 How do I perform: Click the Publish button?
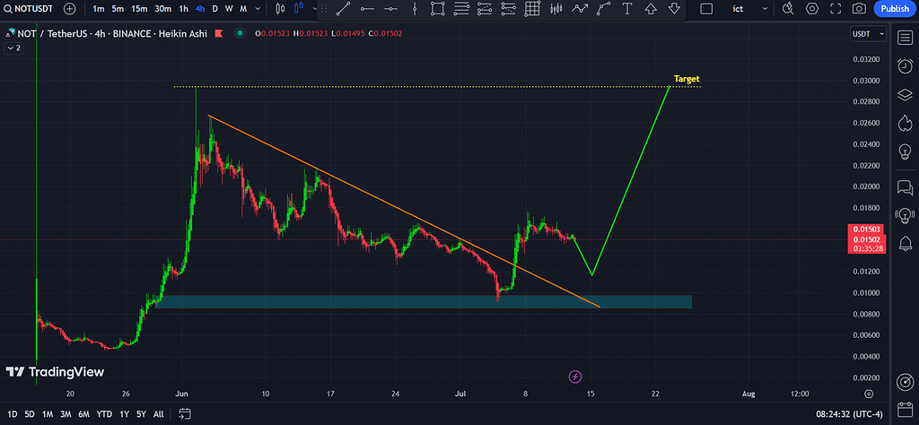894,8
